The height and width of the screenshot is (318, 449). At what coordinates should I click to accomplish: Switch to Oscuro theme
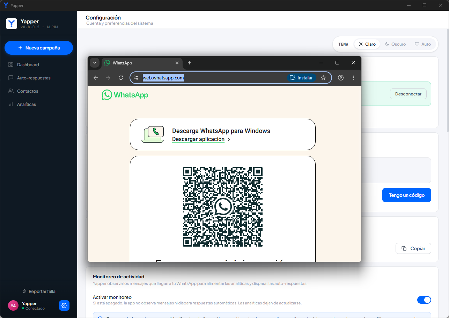tap(395, 44)
